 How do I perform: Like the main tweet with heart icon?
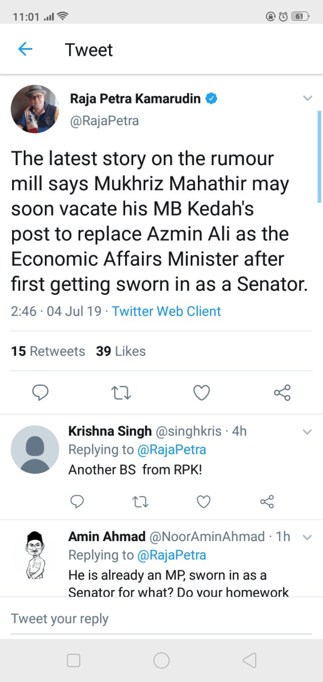(202, 393)
